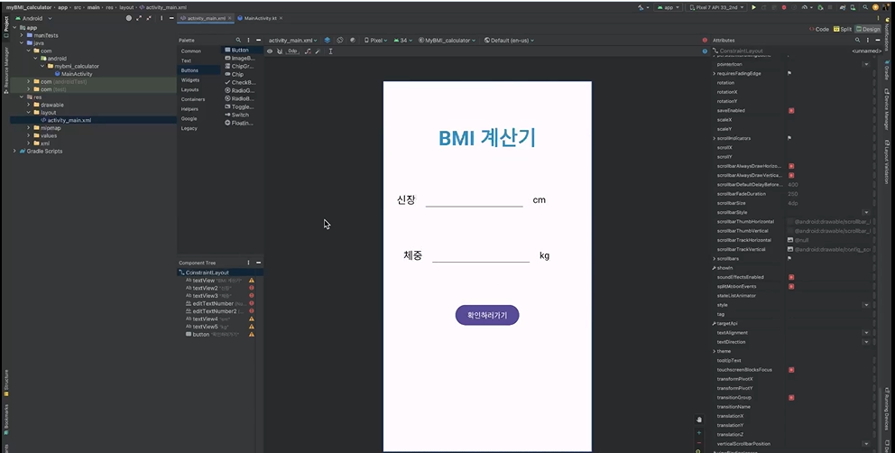Expand the manifests folder in the project tree
Image resolution: width=895 pixels, height=453 pixels.
click(21, 35)
